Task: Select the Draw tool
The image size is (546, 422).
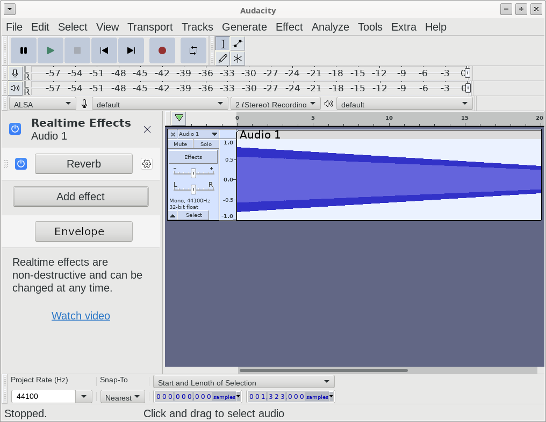Action: [222, 58]
